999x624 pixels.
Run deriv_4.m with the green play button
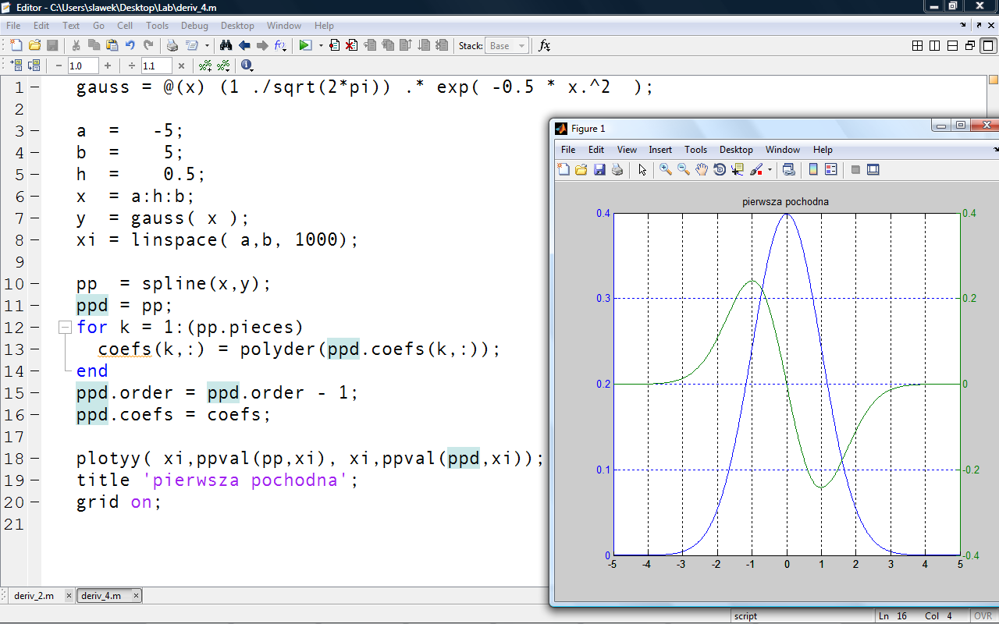pyautogui.click(x=305, y=46)
